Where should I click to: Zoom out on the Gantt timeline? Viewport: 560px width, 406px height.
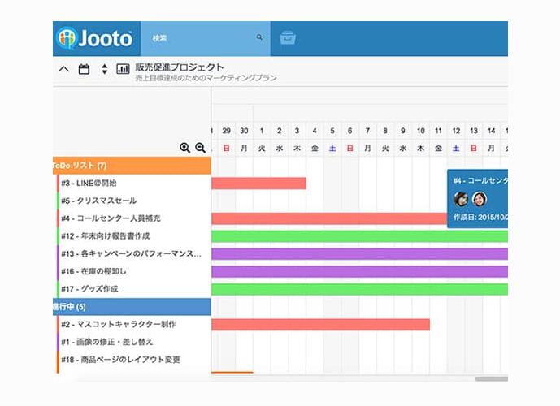pos(200,148)
